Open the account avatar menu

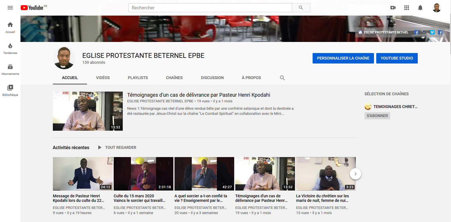pos(437,8)
